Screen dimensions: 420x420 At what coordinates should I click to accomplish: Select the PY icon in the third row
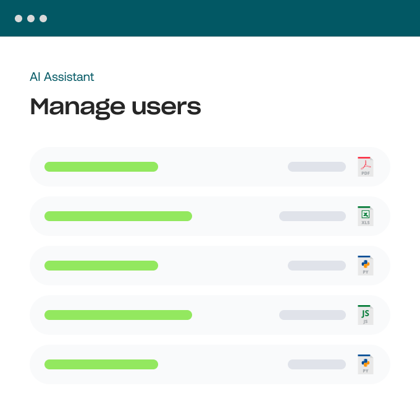[366, 266]
